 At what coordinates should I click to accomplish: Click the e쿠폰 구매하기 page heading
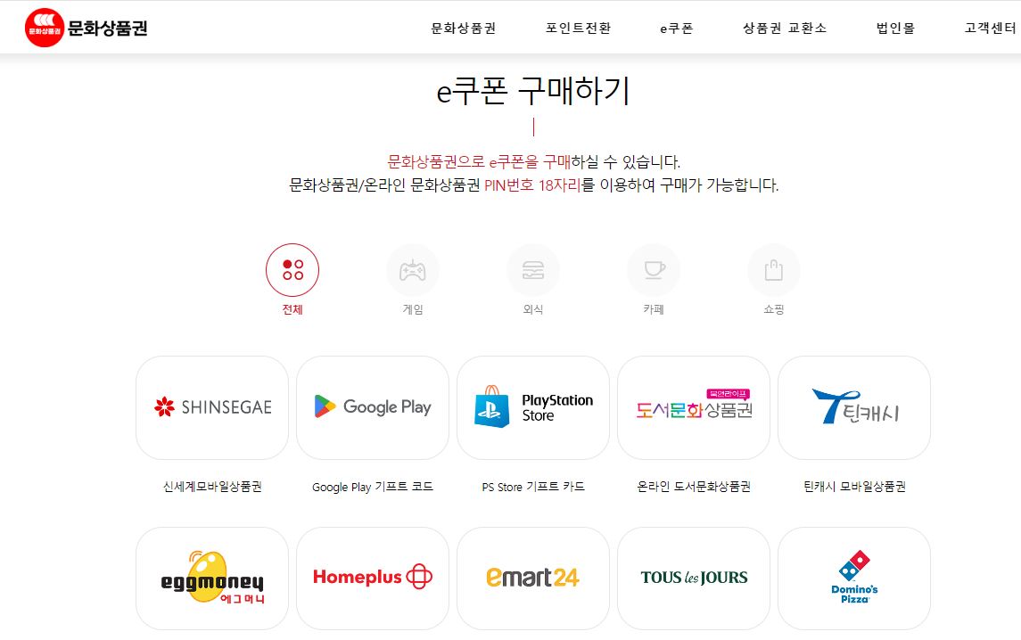[533, 91]
